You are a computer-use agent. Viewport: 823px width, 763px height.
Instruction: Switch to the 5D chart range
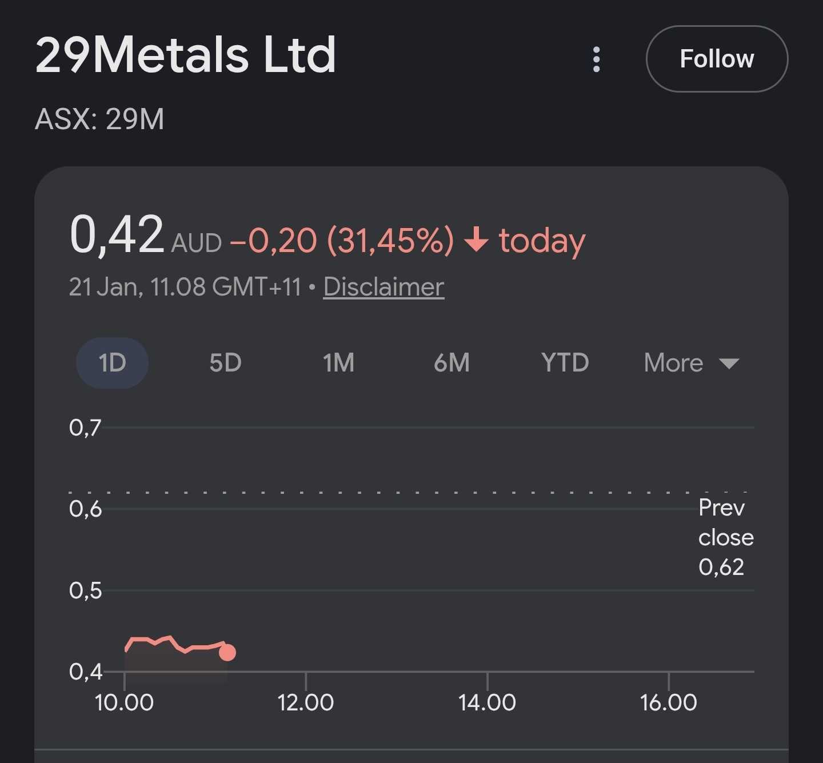click(x=225, y=363)
